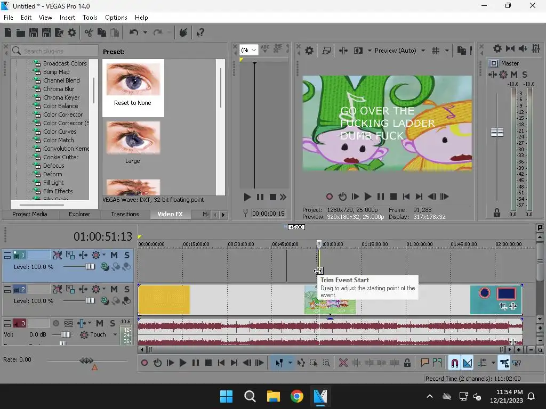The height and width of the screenshot is (409, 546).
Task: Switch to Transitions tab
Action: coord(125,214)
